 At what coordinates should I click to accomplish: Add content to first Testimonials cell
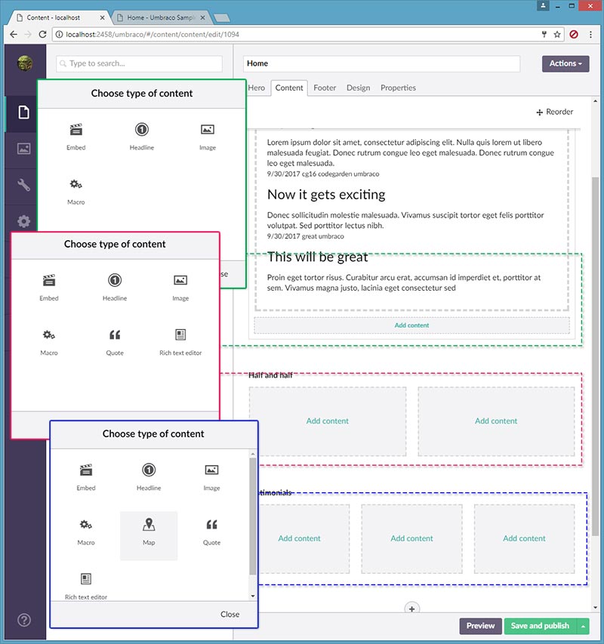coord(299,538)
